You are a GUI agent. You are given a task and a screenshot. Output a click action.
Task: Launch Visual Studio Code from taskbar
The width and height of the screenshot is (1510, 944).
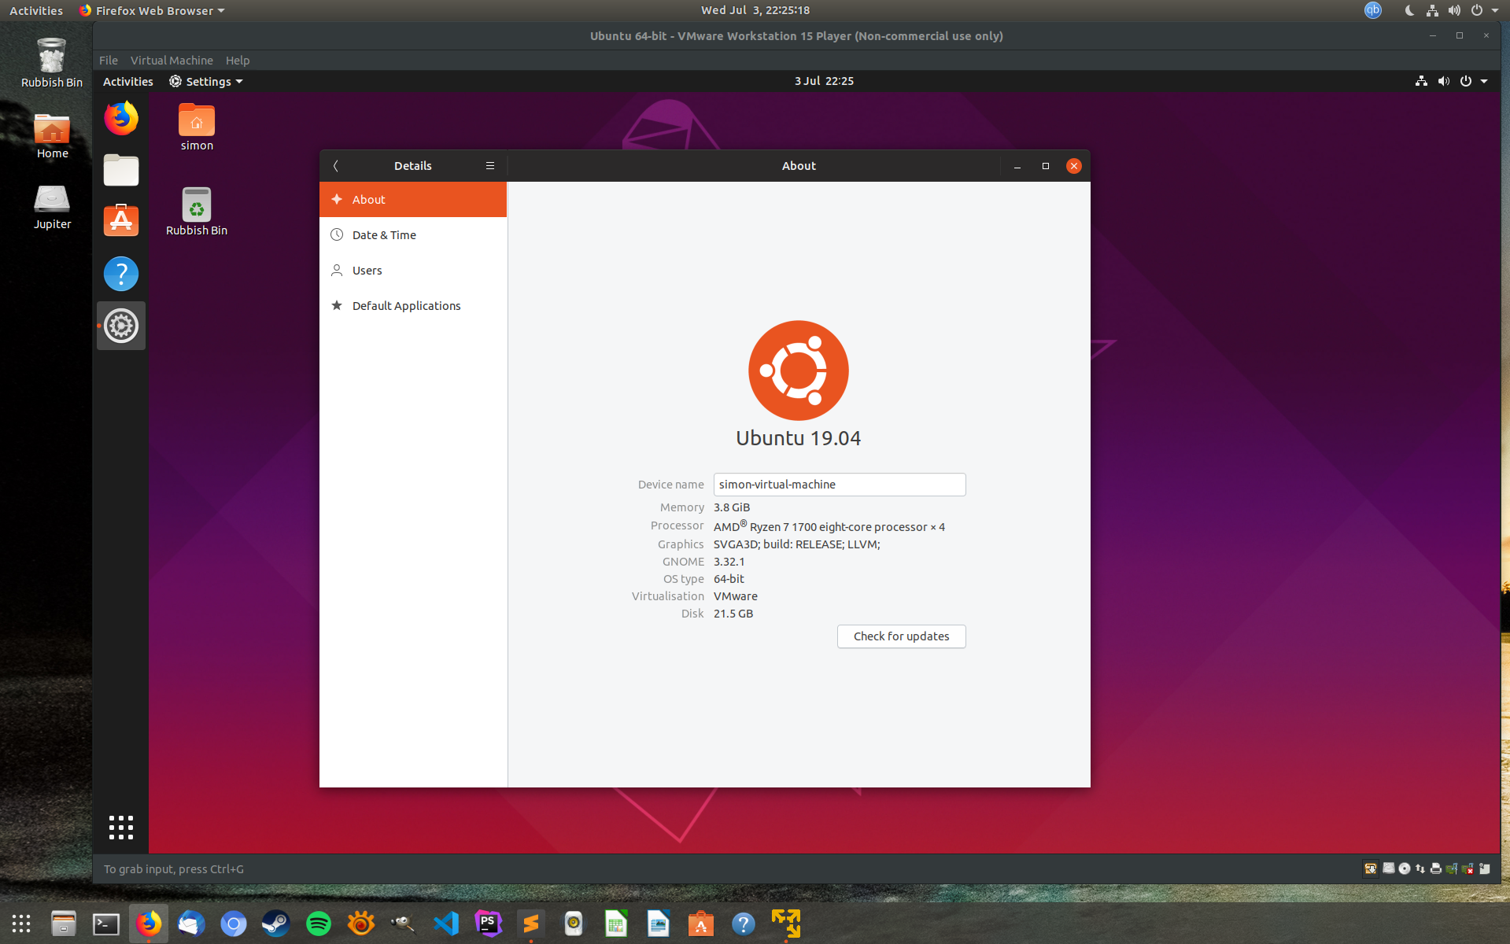[446, 923]
